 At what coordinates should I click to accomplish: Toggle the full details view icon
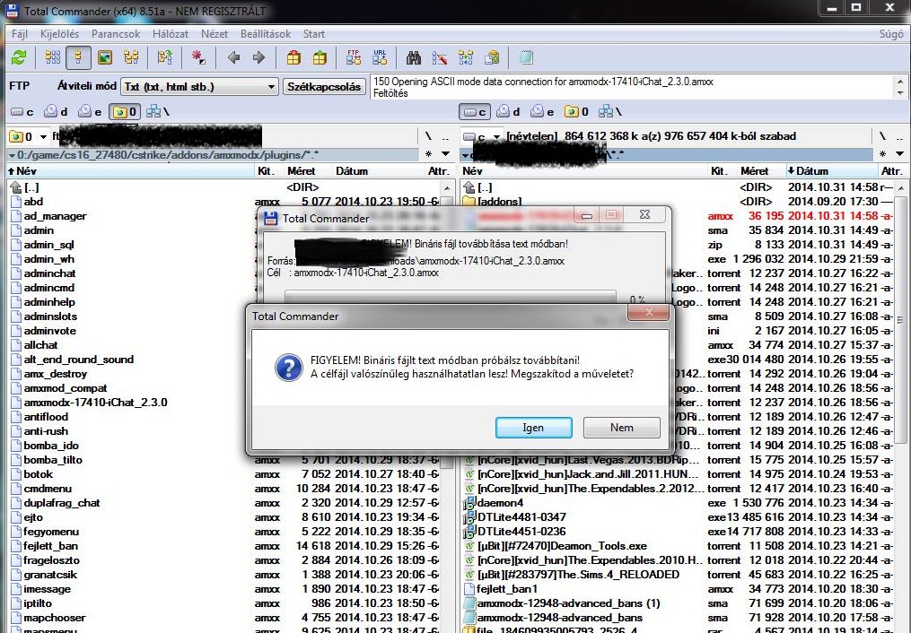pos(78,57)
